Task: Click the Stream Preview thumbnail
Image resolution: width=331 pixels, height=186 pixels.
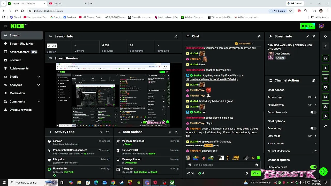Action: [x=113, y=95]
